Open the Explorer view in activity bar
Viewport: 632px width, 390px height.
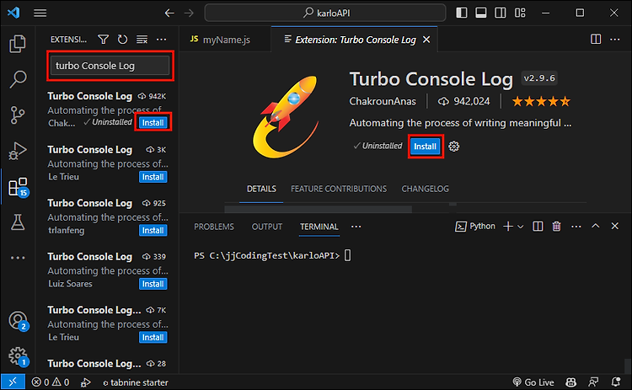pyautogui.click(x=18, y=44)
